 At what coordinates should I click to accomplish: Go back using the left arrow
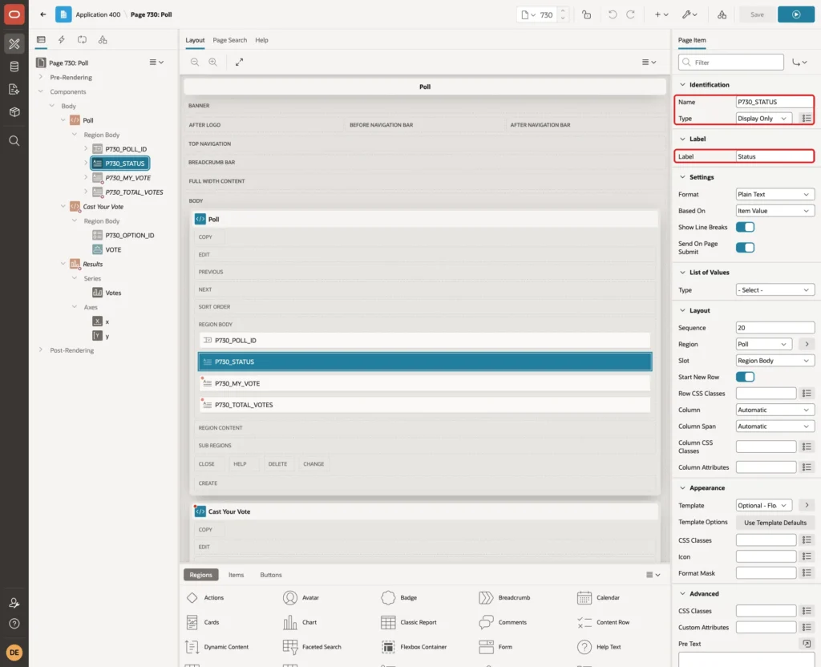tap(43, 14)
